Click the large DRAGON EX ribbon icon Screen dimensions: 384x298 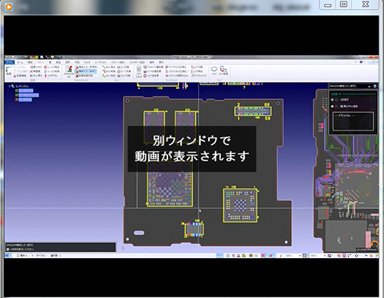tap(68, 71)
